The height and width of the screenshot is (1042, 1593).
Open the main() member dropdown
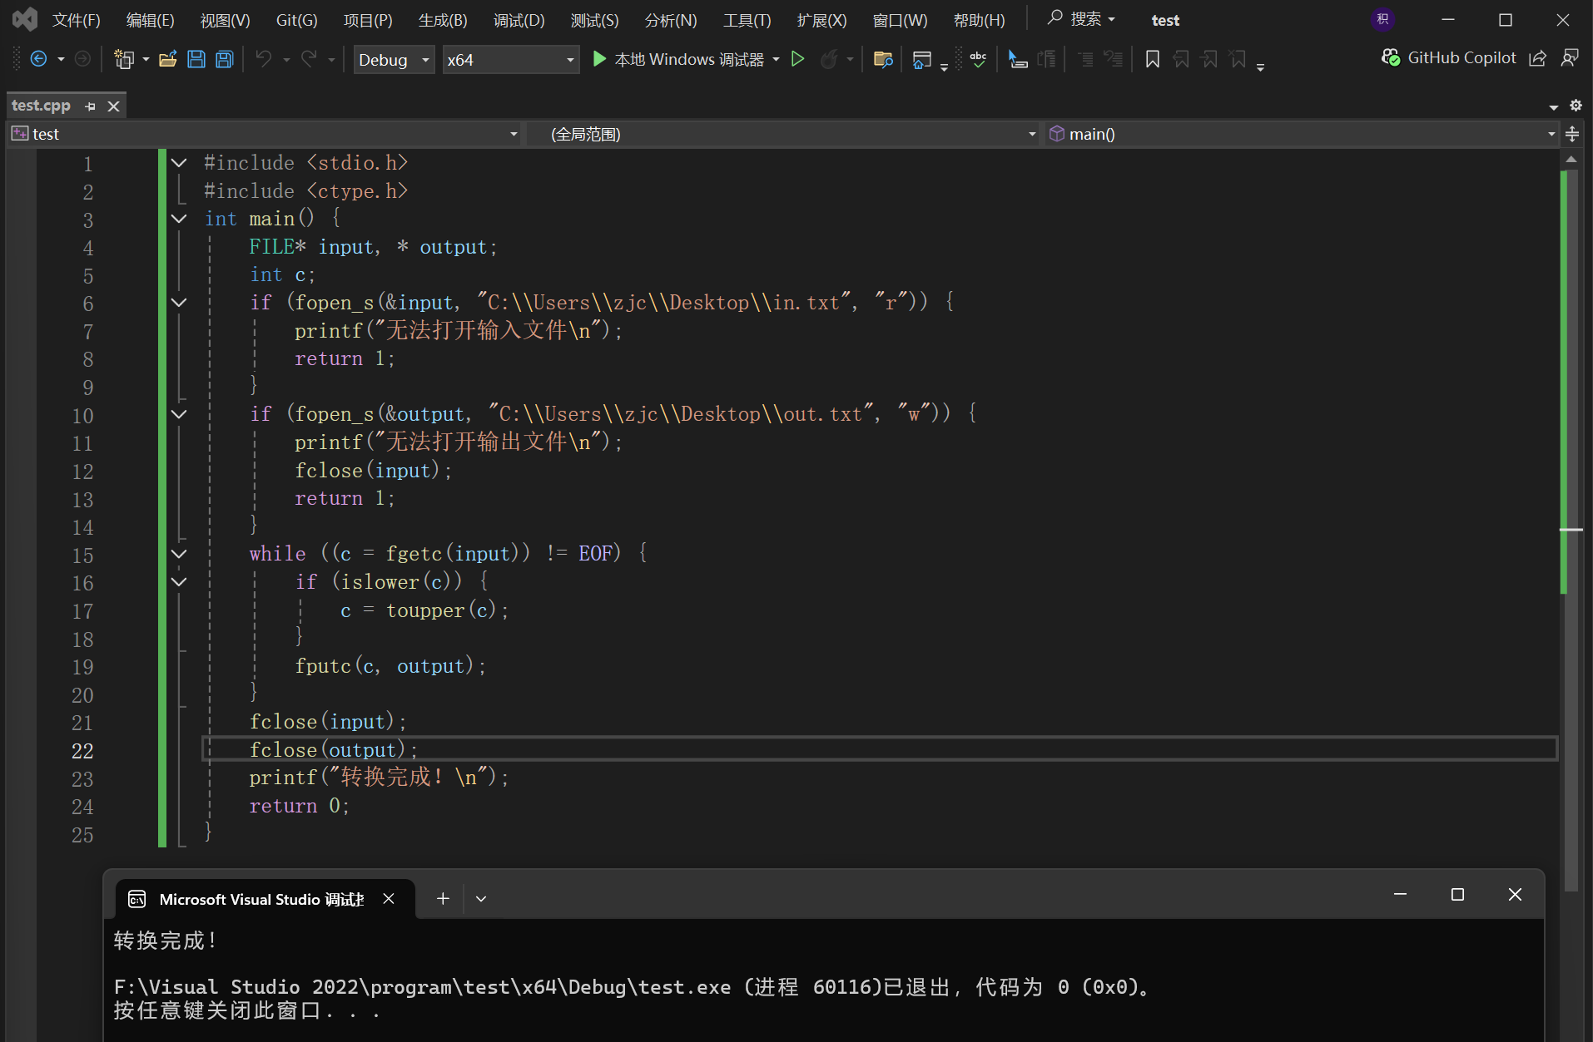point(1303,134)
